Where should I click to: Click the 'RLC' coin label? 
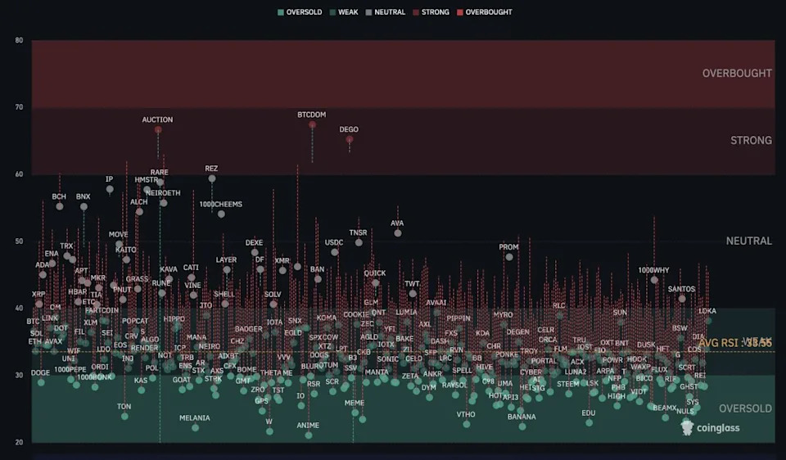[559, 305]
